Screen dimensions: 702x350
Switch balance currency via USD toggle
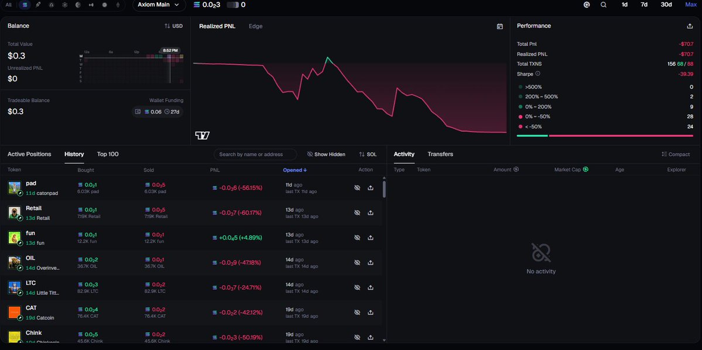coord(174,26)
